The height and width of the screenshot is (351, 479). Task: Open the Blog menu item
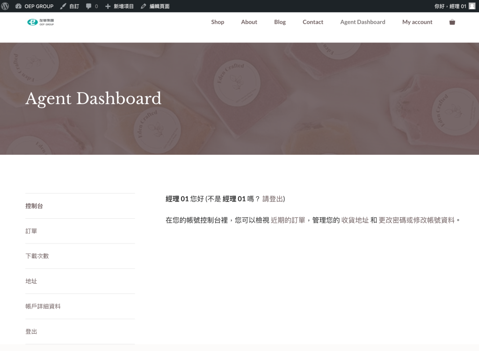coord(280,22)
